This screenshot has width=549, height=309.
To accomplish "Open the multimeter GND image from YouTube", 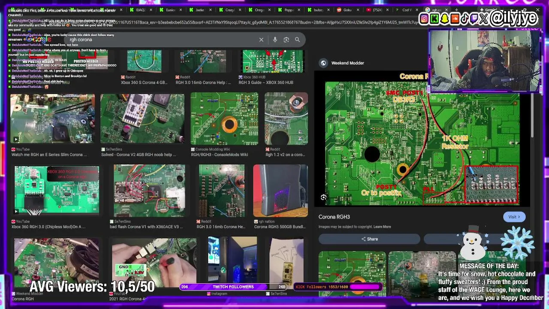I will coord(154,263).
